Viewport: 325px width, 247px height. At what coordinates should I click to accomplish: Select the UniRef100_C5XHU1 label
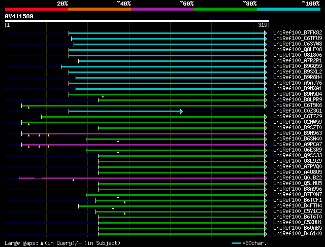pyautogui.click(x=298, y=223)
